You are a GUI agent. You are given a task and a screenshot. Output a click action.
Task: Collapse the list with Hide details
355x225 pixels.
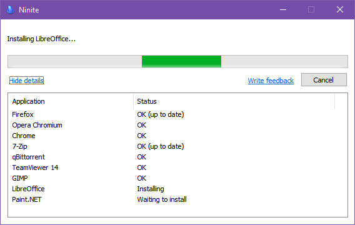pyautogui.click(x=26, y=81)
